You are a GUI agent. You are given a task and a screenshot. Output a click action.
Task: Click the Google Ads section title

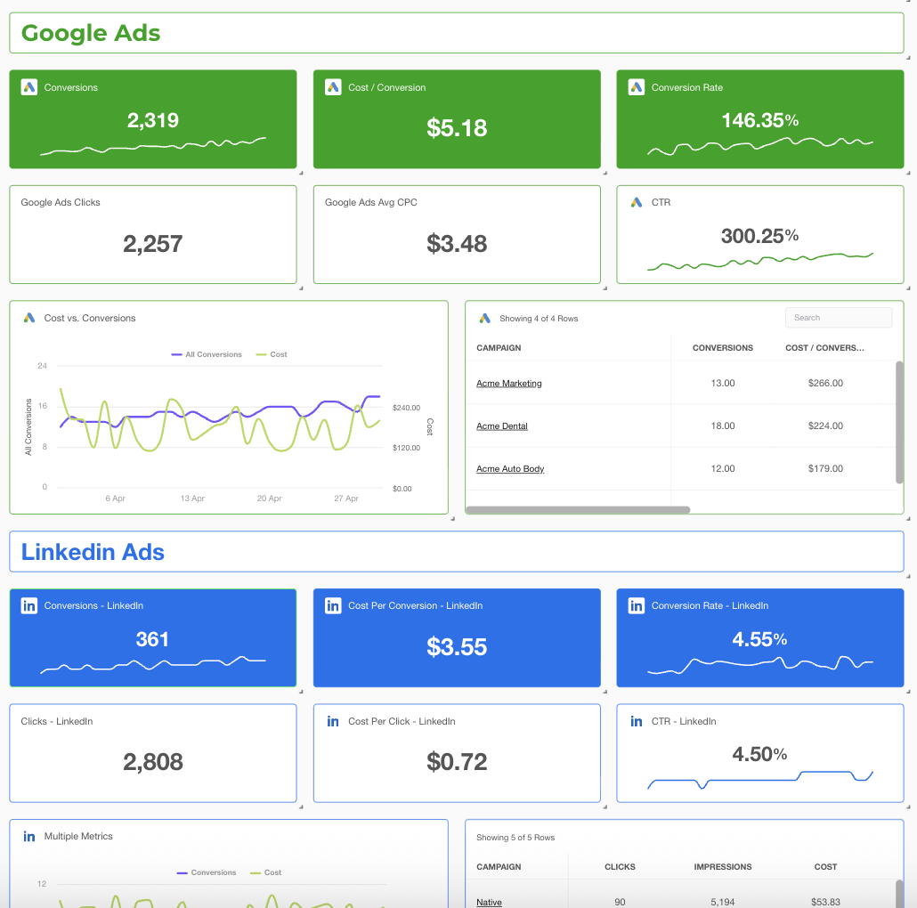click(x=91, y=33)
